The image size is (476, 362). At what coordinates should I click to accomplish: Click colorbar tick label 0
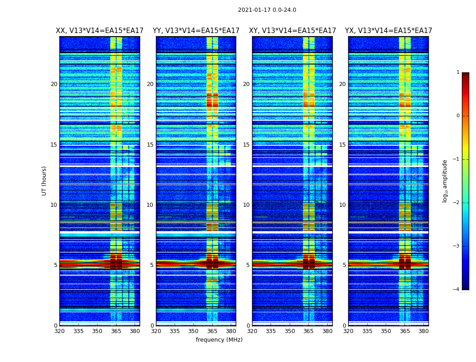pos(458,116)
